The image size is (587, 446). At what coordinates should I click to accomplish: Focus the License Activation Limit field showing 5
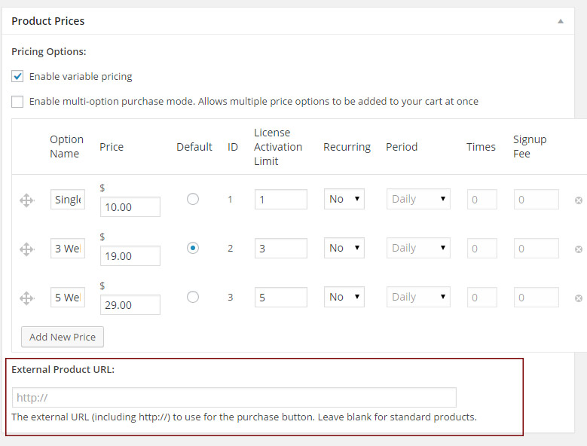[281, 297]
